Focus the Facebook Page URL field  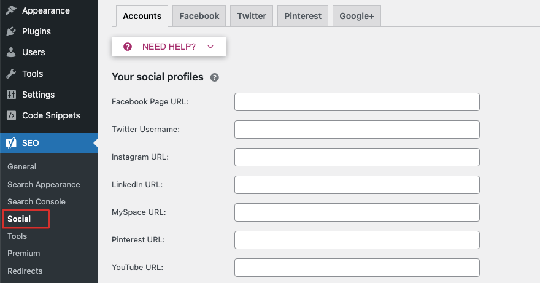[357, 102]
